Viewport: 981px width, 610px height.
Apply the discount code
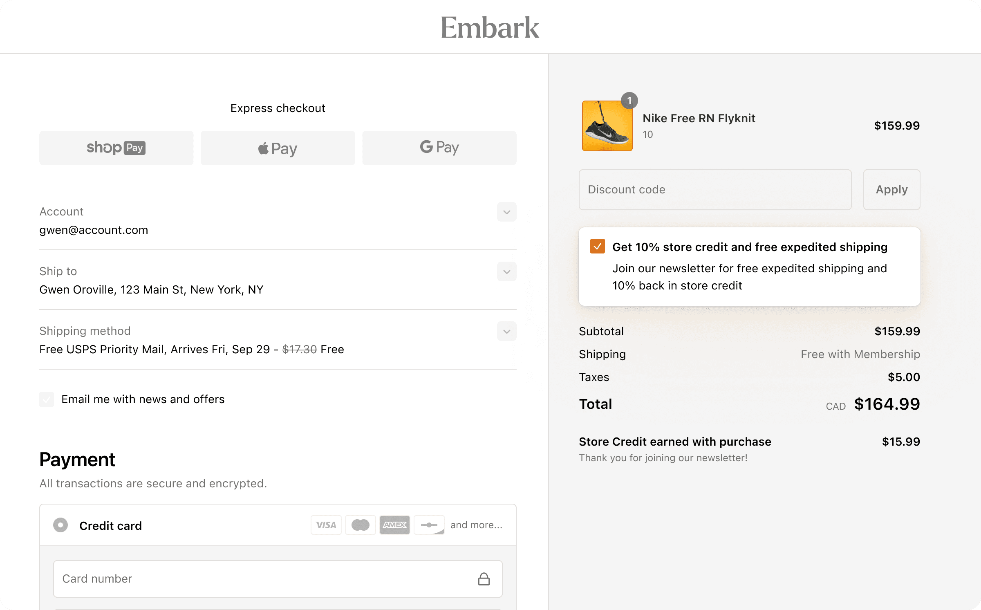pos(891,189)
